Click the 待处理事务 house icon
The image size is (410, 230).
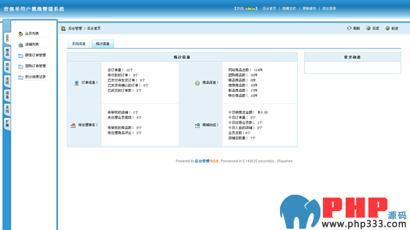73,125
